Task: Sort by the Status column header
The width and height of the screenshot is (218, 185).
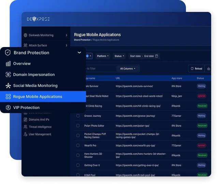Action: 200,78
